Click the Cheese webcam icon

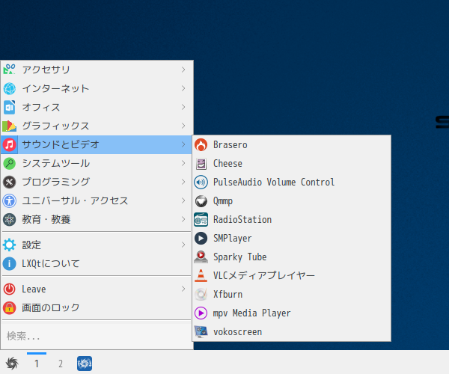pyautogui.click(x=201, y=164)
